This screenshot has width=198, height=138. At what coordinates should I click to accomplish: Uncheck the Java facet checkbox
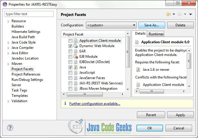(x=70, y=67)
